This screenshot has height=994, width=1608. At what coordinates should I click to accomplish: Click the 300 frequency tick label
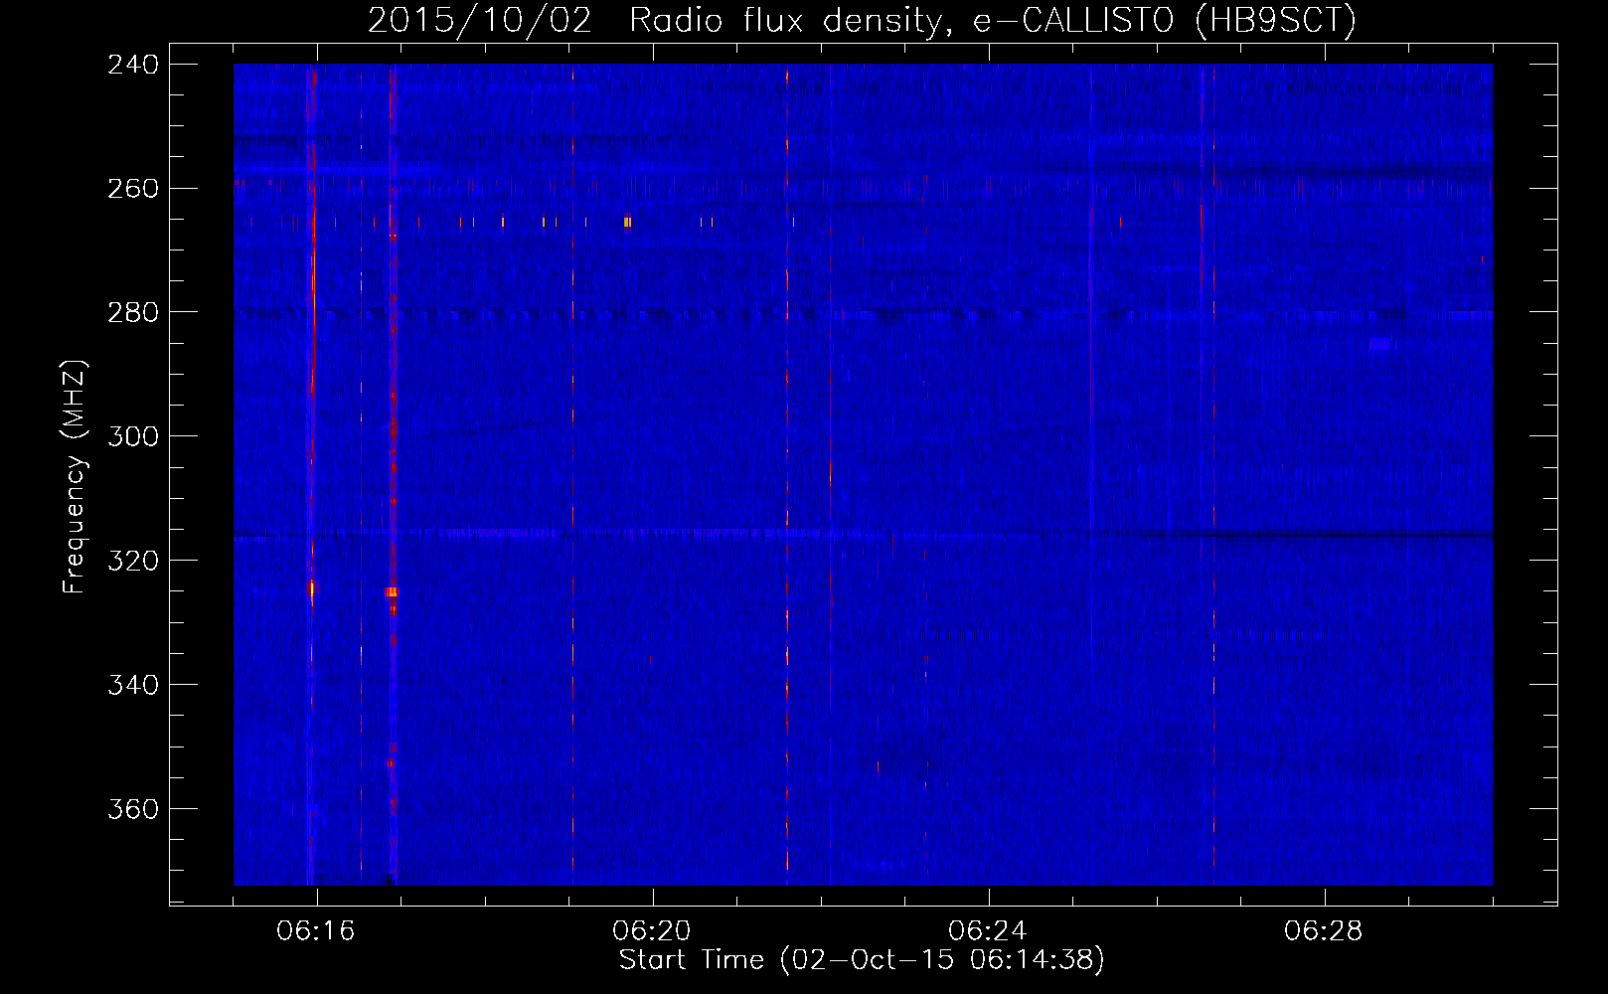point(133,437)
